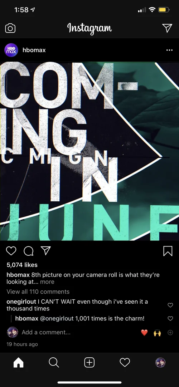Viewport: 179px width, 387px height.
Task: Insert raised hands emoji quick reaction
Action: pos(157,333)
